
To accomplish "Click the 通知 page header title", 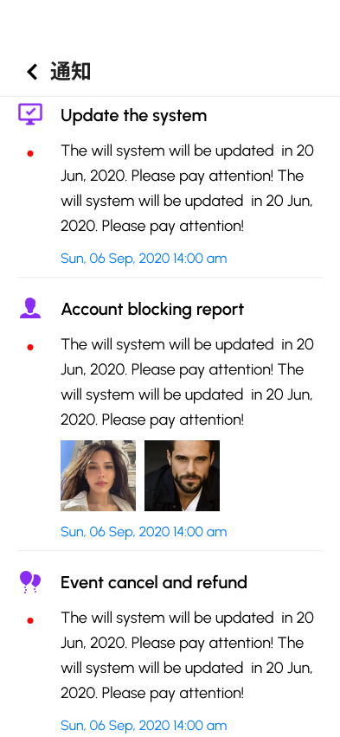I will pyautogui.click(x=71, y=72).
